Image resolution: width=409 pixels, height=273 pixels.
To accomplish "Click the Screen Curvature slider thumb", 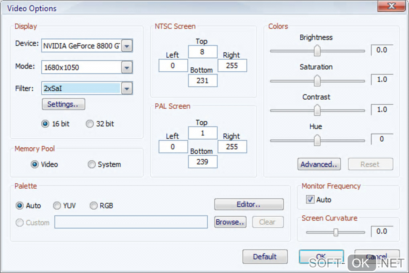I will [x=336, y=232].
